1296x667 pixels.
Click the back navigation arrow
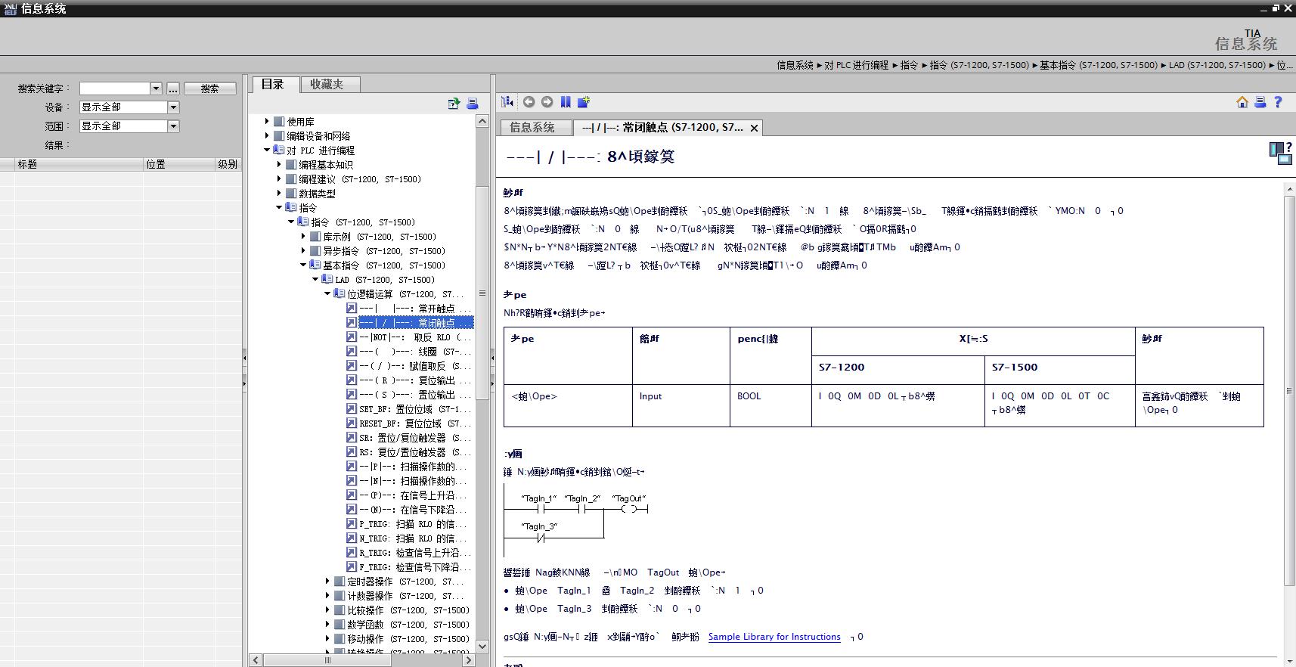tap(529, 102)
